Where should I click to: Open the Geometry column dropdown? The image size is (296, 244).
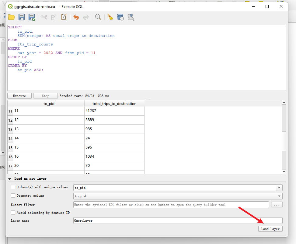178,196
